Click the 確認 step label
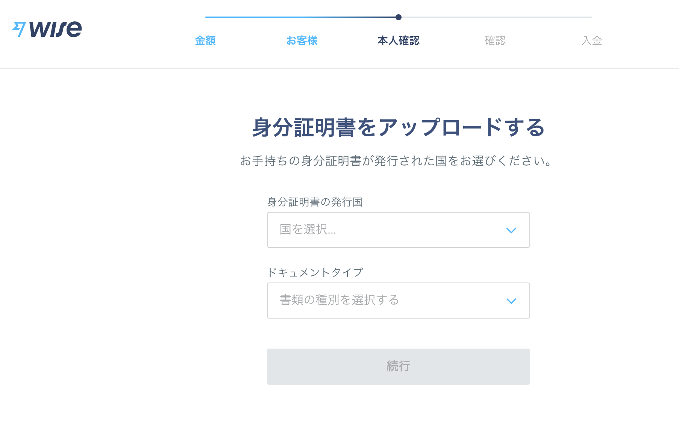The height and width of the screenshot is (426, 679). pos(495,41)
